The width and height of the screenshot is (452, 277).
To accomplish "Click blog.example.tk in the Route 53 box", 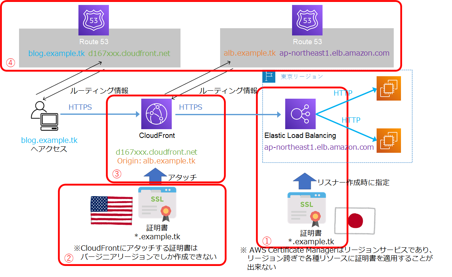I will (56, 53).
